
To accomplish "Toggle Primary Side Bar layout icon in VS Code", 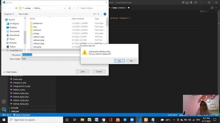I will click(x=184, y=2).
